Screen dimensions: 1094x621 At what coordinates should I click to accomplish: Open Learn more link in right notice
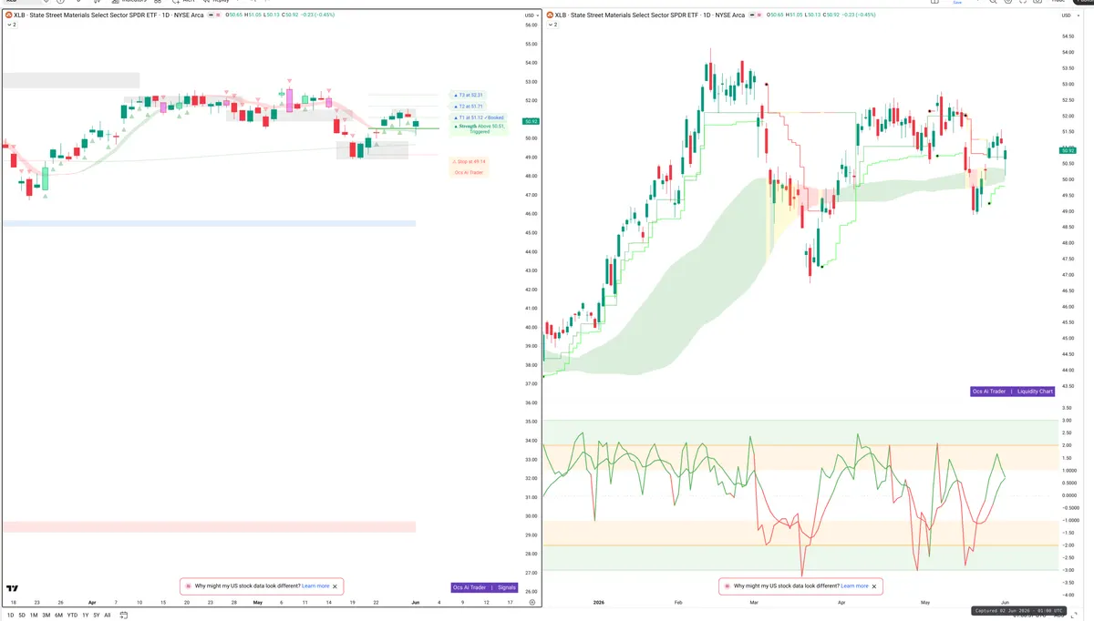[x=854, y=586]
